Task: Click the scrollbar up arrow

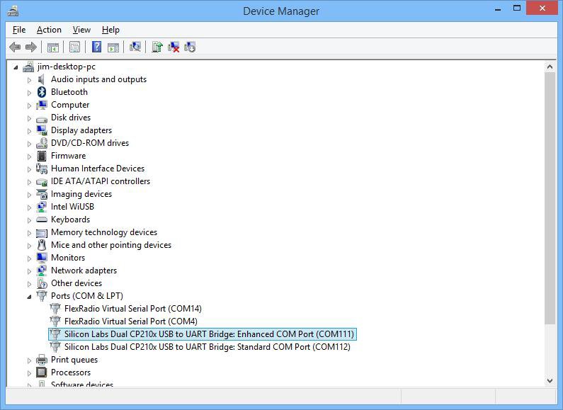Action: coord(550,67)
